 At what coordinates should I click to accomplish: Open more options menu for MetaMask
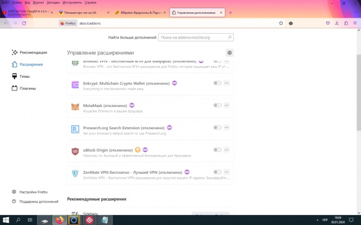click(x=227, y=105)
